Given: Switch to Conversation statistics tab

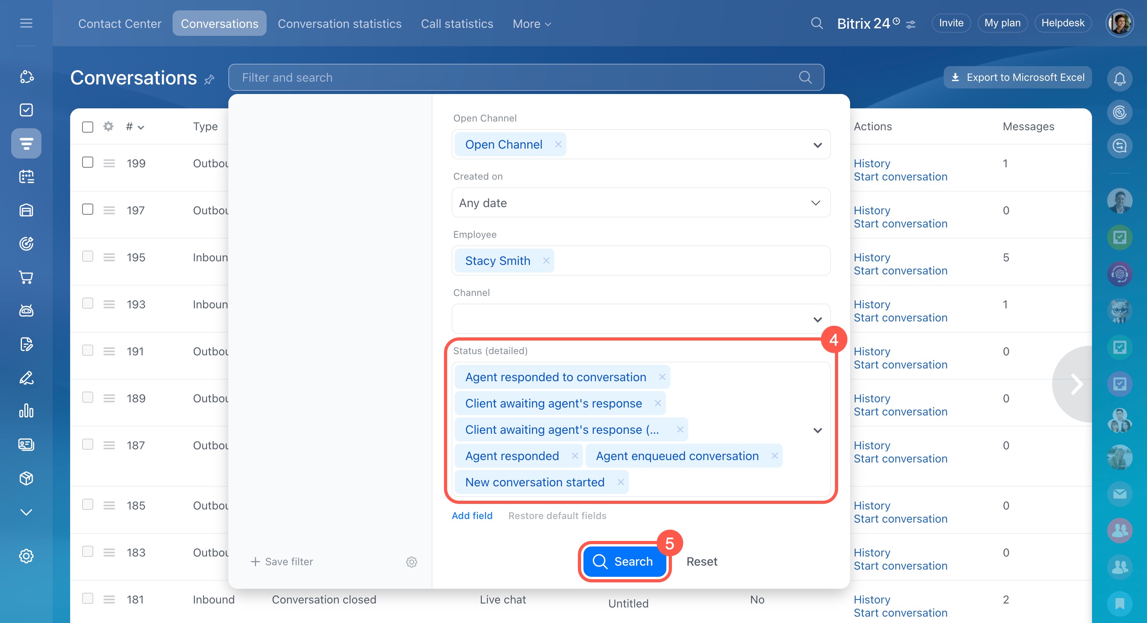Looking at the screenshot, I should 339,24.
